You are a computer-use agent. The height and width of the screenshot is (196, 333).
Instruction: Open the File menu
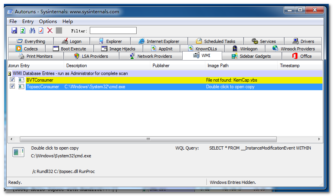tap(13, 21)
